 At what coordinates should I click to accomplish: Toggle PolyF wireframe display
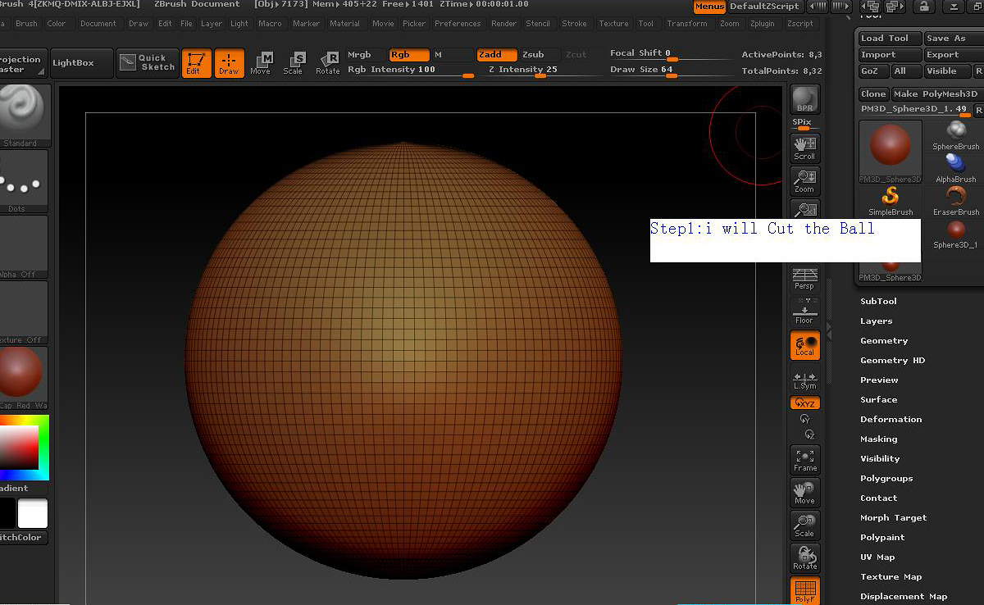(x=804, y=591)
